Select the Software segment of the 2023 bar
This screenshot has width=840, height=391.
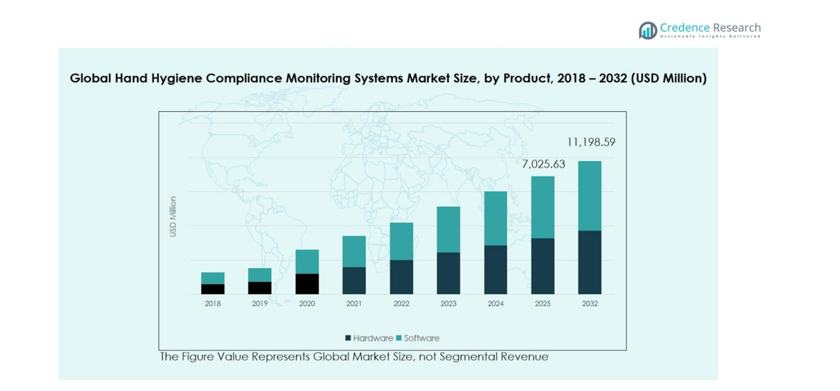(x=449, y=229)
